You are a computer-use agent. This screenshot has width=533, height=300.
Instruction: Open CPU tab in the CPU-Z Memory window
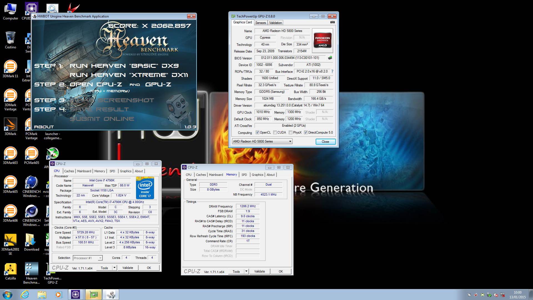188,175
